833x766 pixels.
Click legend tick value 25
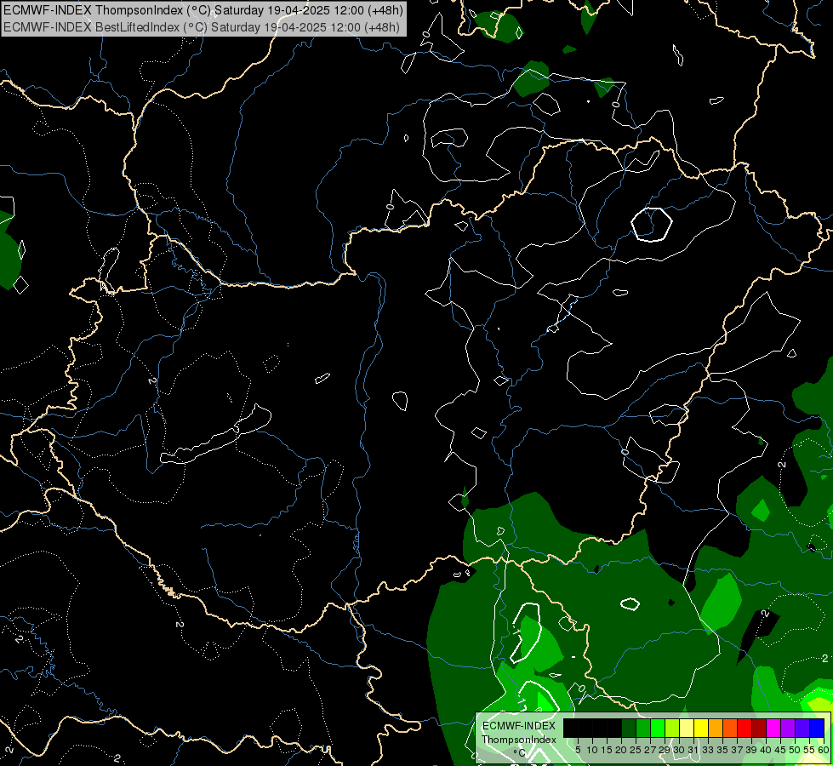636,750
